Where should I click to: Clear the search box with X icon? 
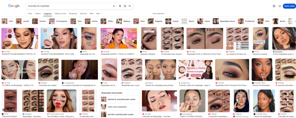114,6
